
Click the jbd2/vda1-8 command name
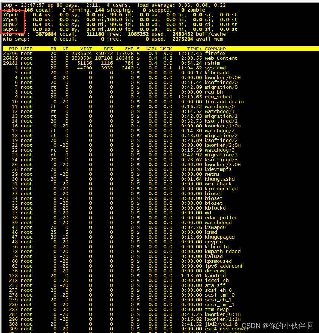pos(221,324)
